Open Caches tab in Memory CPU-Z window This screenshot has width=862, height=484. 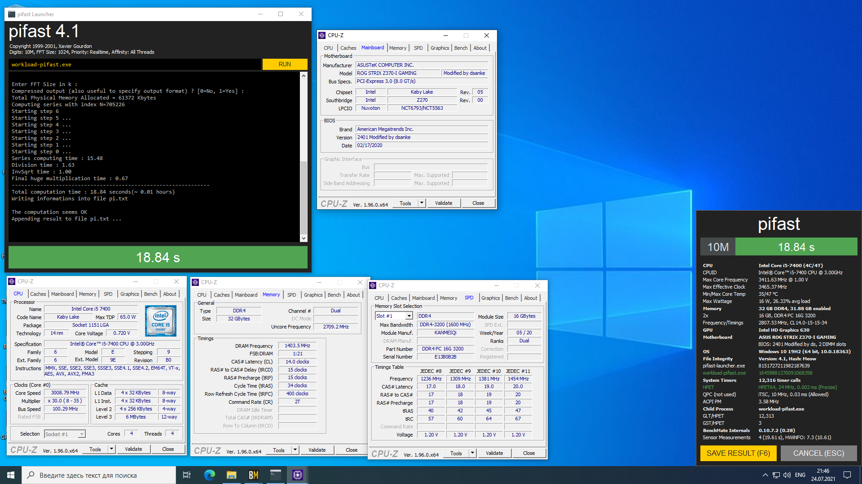(221, 295)
